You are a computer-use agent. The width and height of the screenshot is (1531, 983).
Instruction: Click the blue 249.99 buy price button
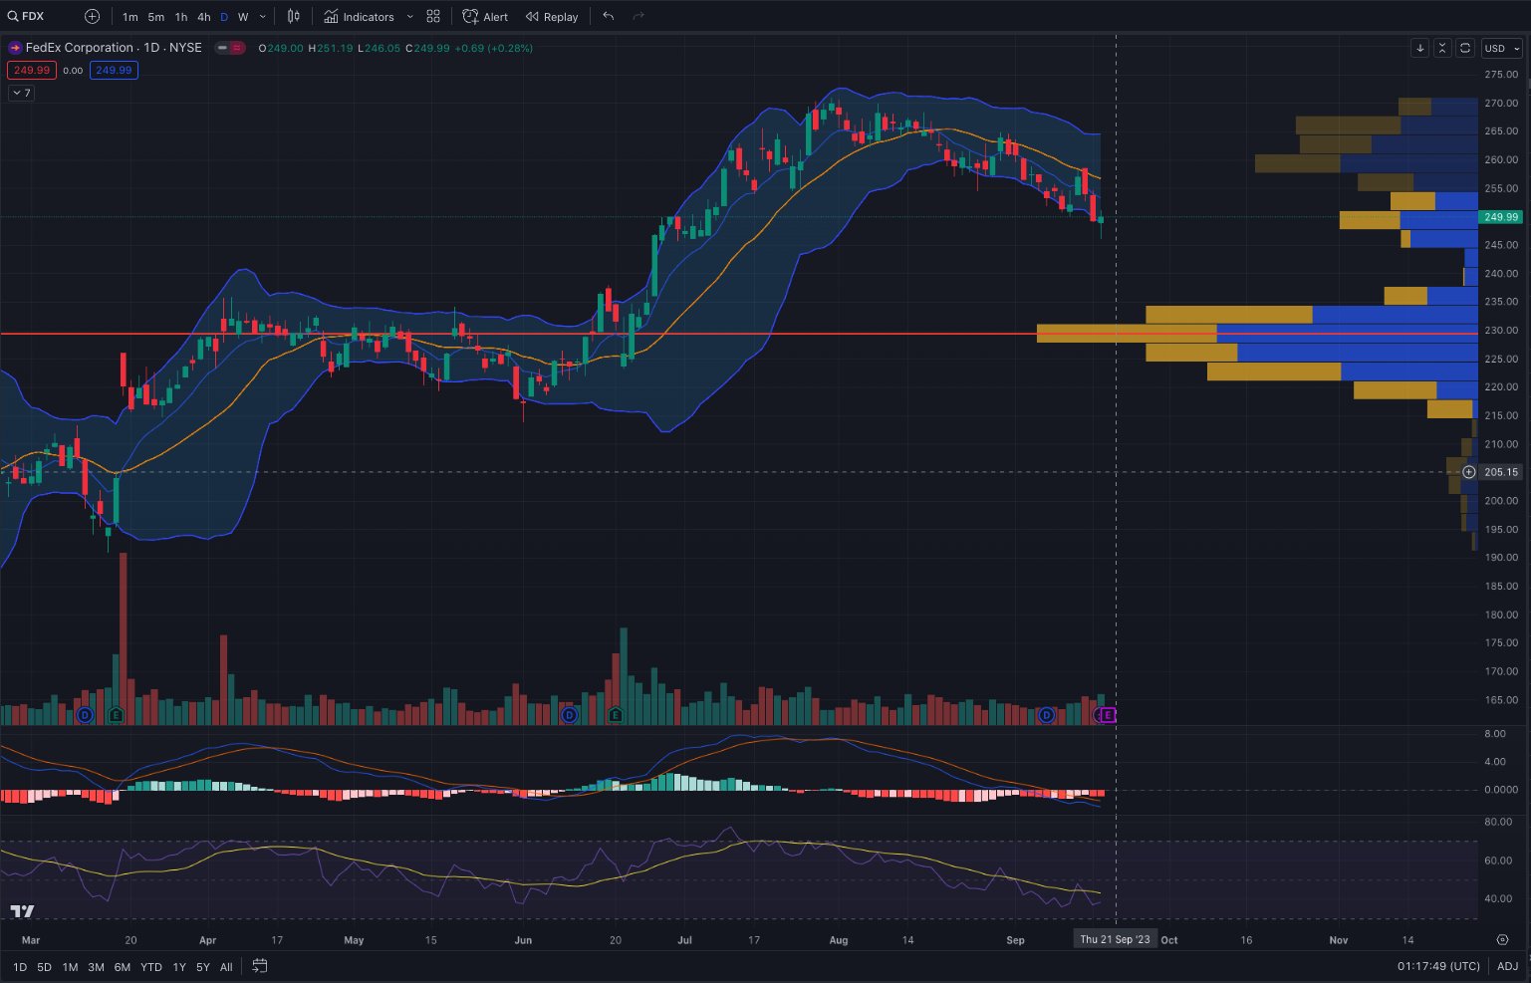click(114, 71)
